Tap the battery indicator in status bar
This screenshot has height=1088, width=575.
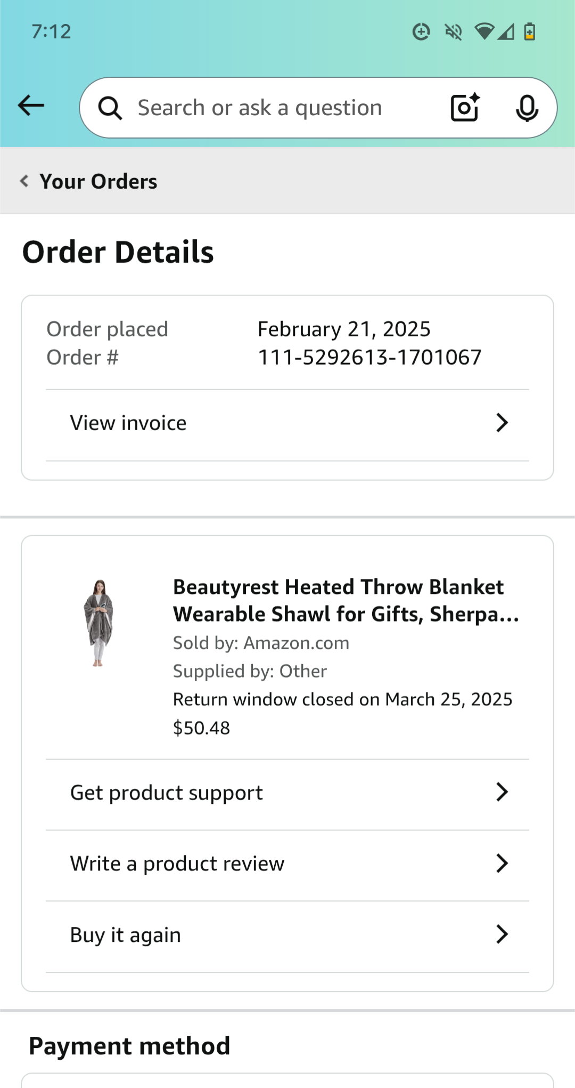click(x=530, y=32)
